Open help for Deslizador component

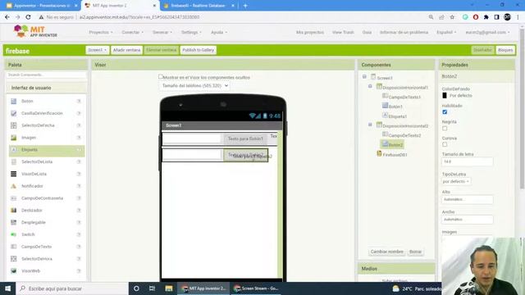point(79,211)
